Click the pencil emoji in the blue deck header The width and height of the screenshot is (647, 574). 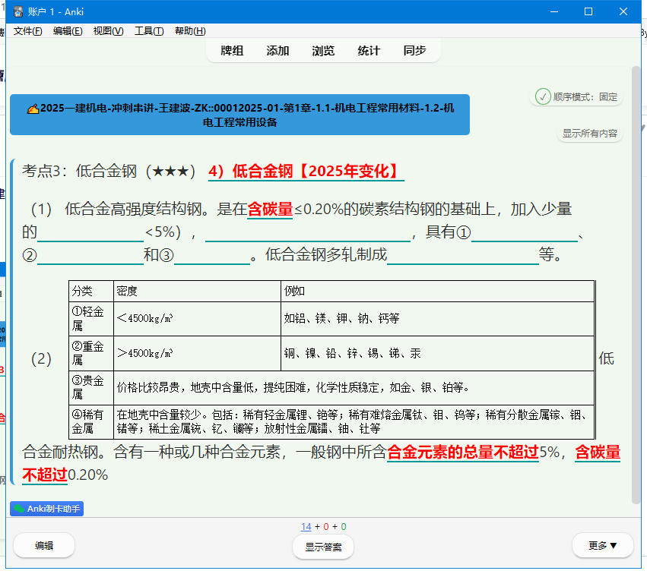click(33, 109)
